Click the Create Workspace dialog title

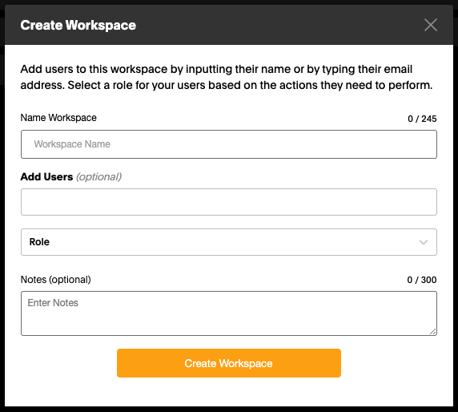tap(78, 25)
